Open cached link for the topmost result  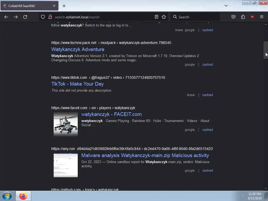click(x=208, y=30)
